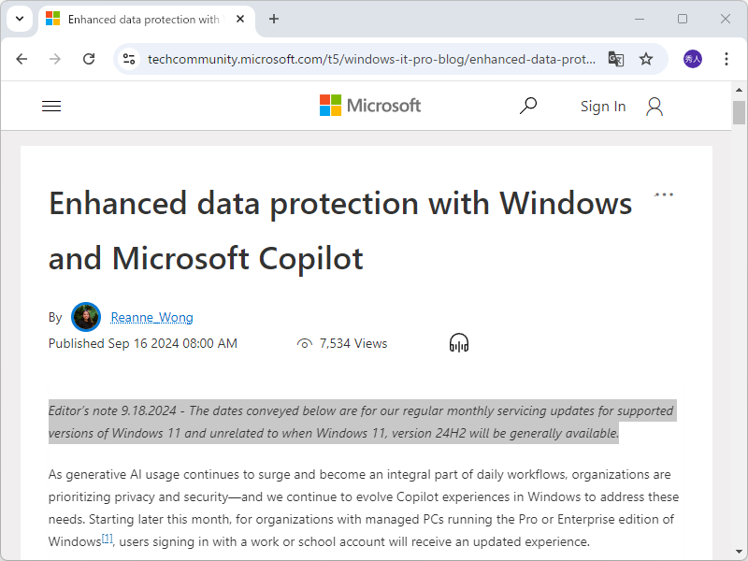This screenshot has height=561, width=748.
Task: Play the article audio with headphones icon
Action: pyautogui.click(x=458, y=343)
